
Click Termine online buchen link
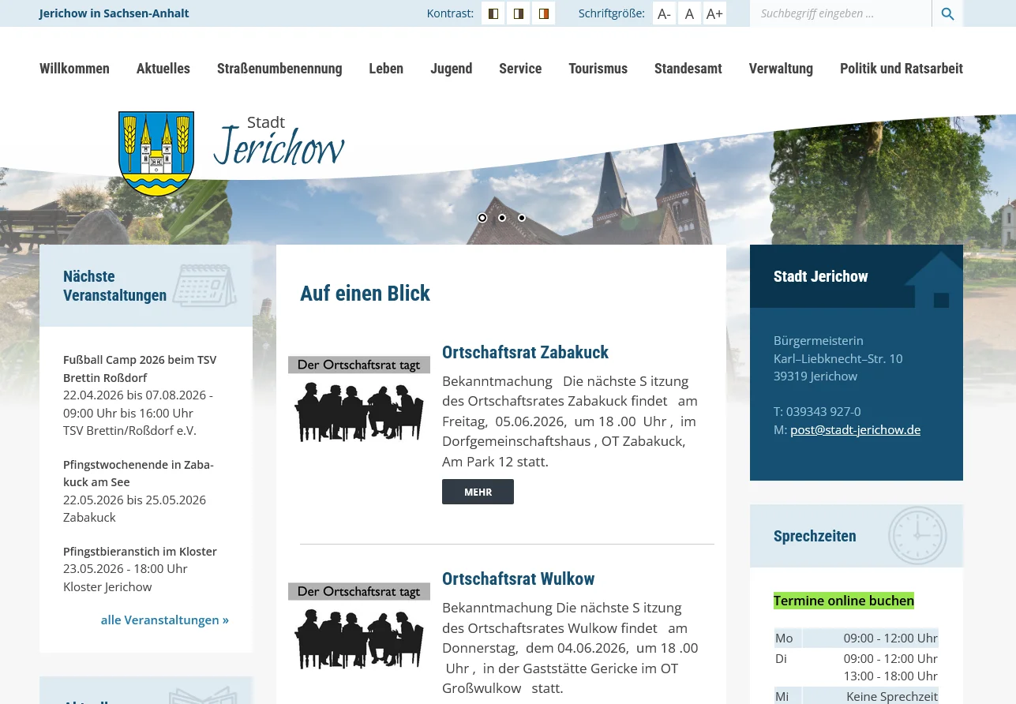tap(844, 601)
